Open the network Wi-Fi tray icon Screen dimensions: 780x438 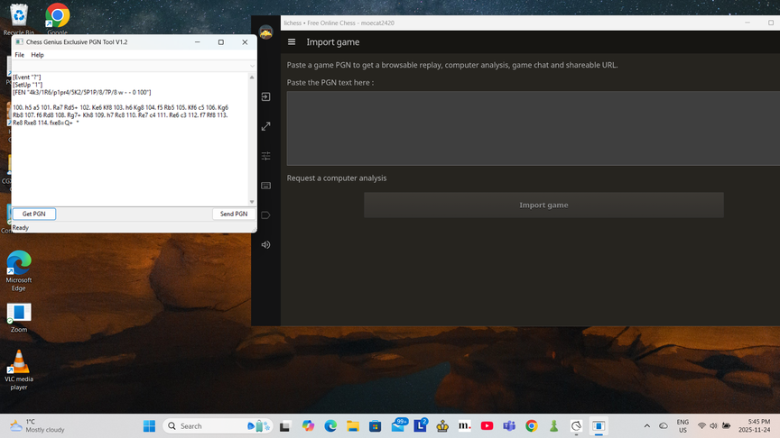click(701, 426)
